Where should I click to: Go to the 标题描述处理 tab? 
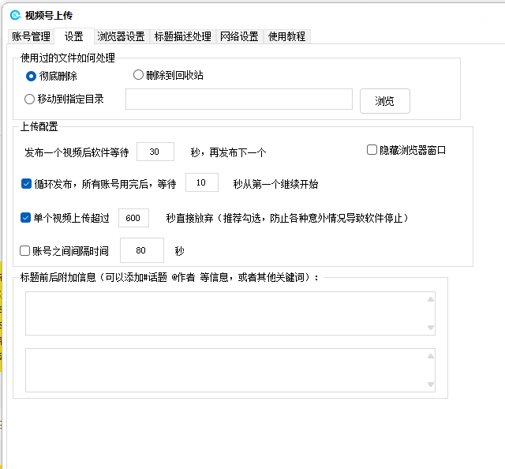tap(182, 36)
